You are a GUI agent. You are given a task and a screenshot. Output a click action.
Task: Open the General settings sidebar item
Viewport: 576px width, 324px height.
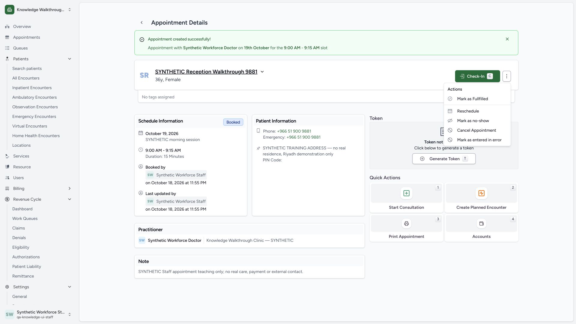click(19, 297)
